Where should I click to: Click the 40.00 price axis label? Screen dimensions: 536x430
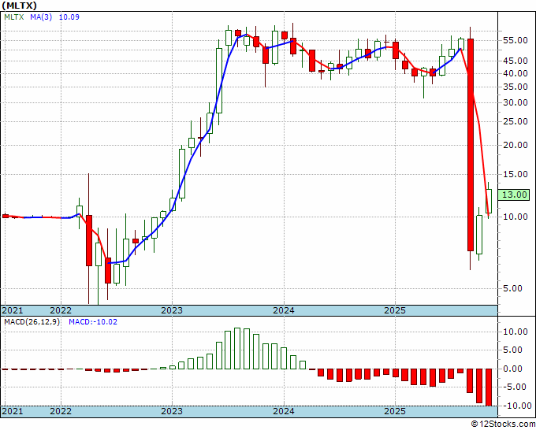pyautogui.click(x=516, y=73)
